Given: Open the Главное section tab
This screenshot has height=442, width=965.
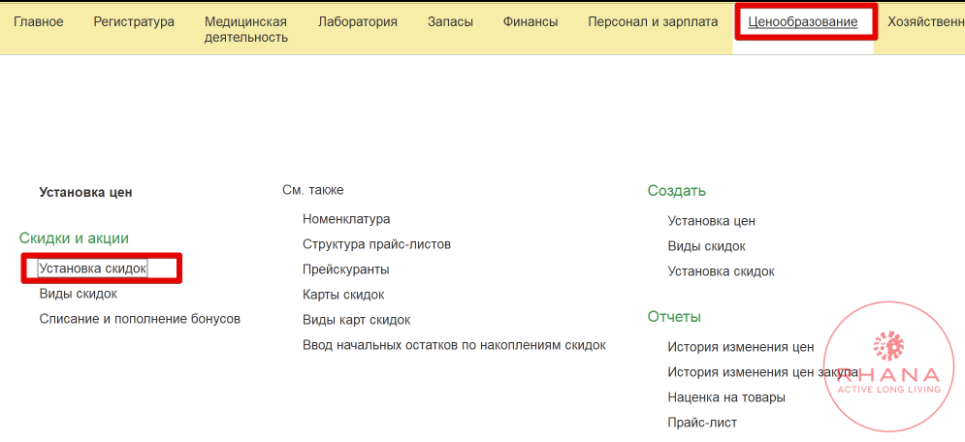Looking at the screenshot, I should pyautogui.click(x=38, y=22).
